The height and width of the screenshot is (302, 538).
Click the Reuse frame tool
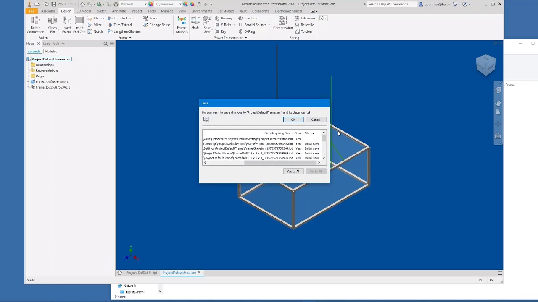[x=150, y=18]
